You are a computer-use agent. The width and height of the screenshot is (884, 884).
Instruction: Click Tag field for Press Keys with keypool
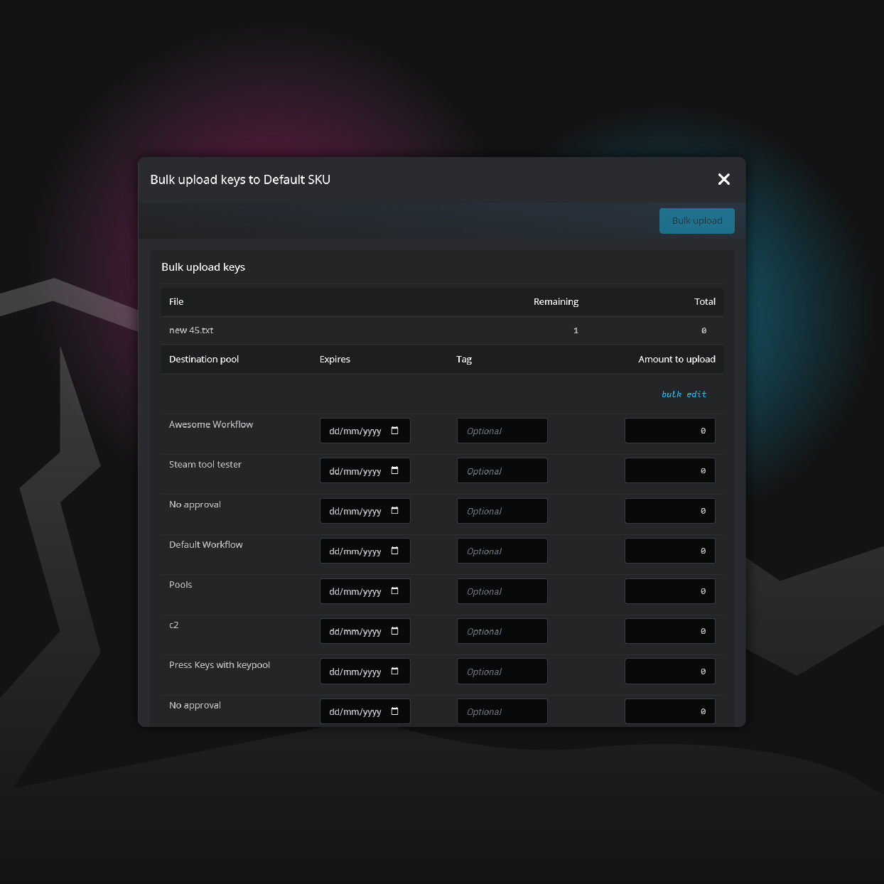tap(502, 672)
